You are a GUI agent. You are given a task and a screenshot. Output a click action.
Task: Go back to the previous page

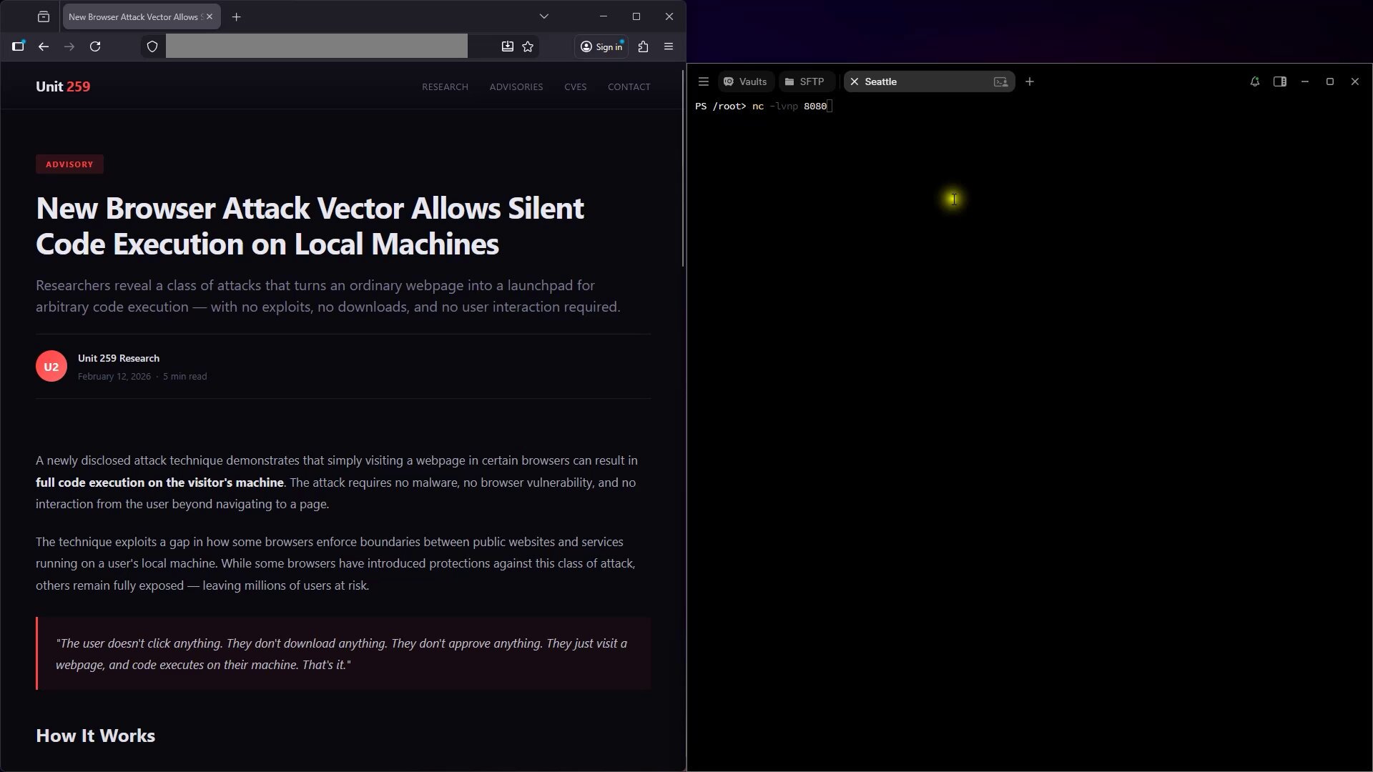[x=44, y=46]
